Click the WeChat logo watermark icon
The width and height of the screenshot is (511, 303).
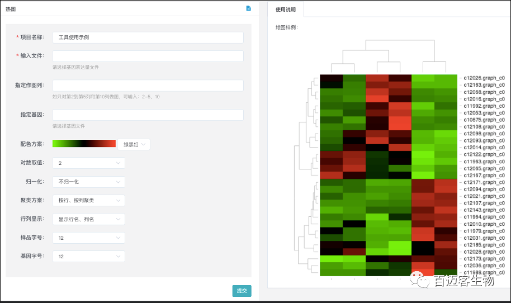click(419, 279)
